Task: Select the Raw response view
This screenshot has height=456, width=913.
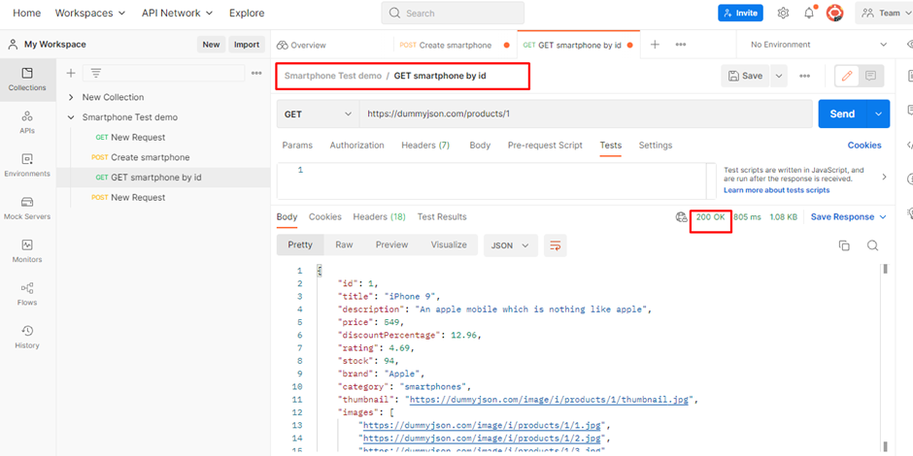Action: coord(344,244)
